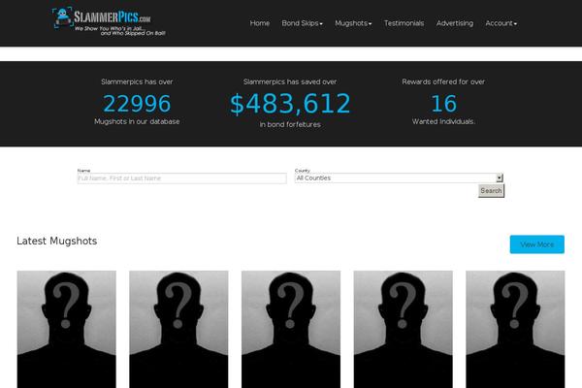The height and width of the screenshot is (388, 582).
Task: Visit the Advertising page
Action: coord(455,23)
